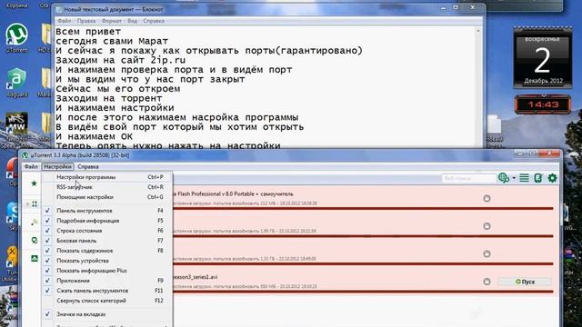Open uTorrent Справка menu
582x327 pixels.
88,167
